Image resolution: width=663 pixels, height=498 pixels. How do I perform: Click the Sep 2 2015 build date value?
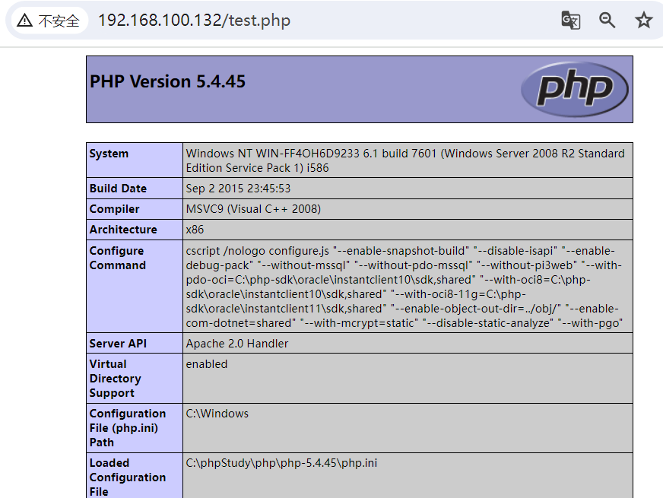coord(238,189)
